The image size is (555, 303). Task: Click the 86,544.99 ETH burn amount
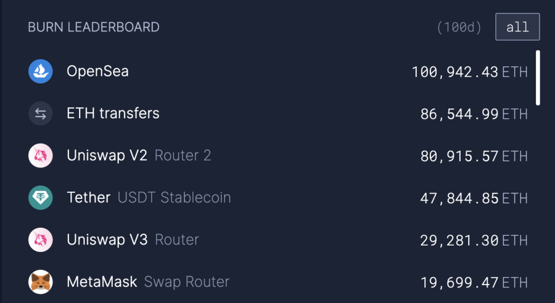point(474,114)
